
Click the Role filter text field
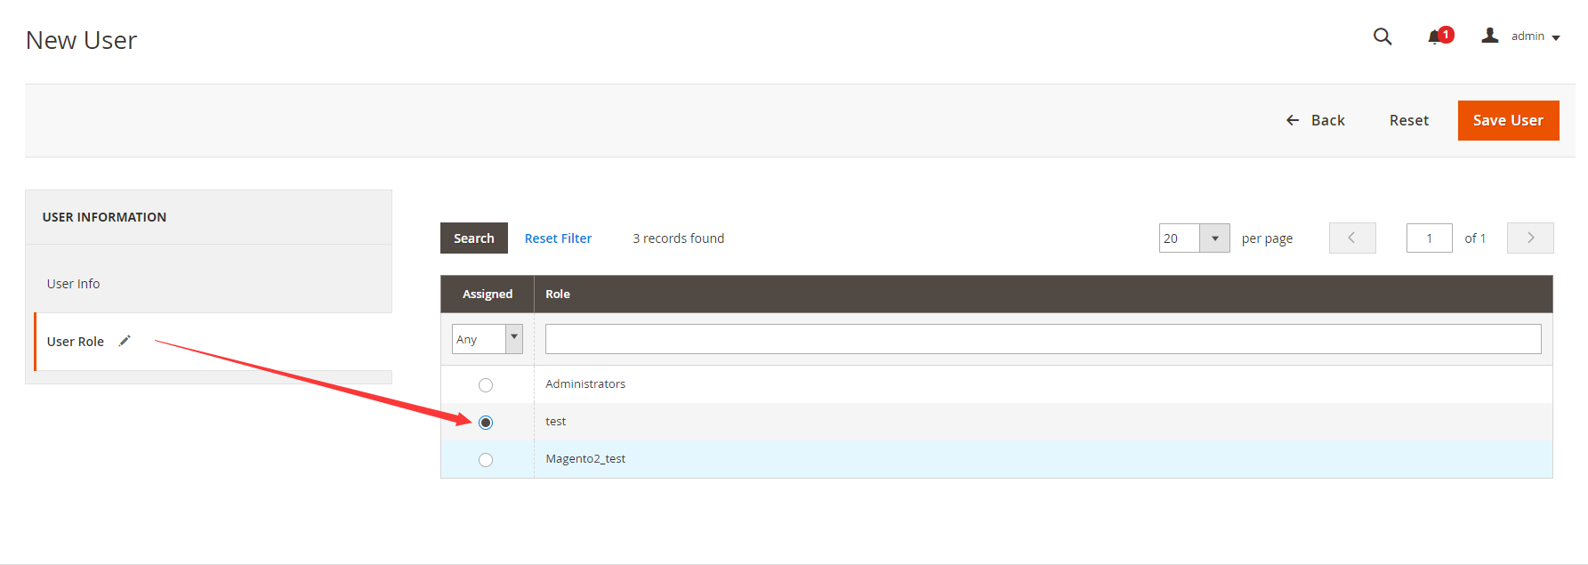pos(1043,339)
